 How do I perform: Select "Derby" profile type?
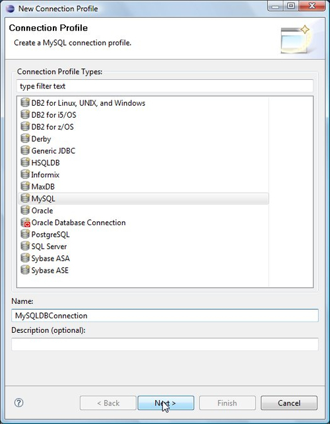coord(41,139)
